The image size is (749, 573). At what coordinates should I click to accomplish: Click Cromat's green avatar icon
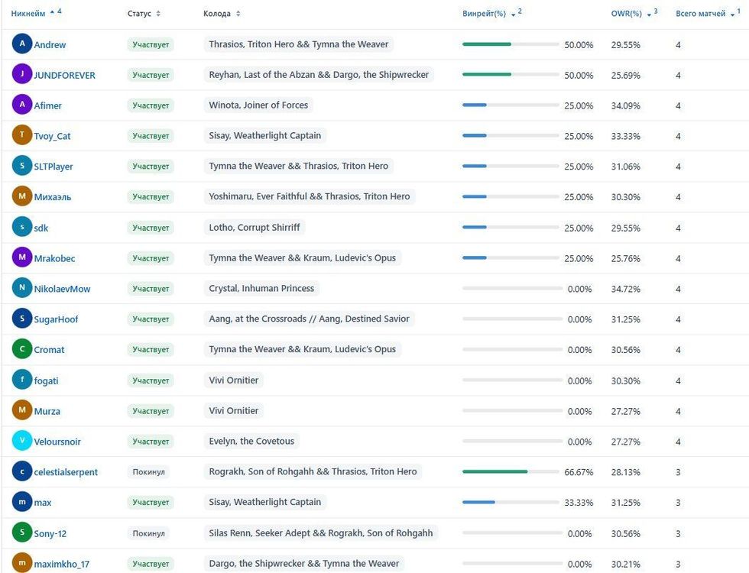(x=22, y=349)
